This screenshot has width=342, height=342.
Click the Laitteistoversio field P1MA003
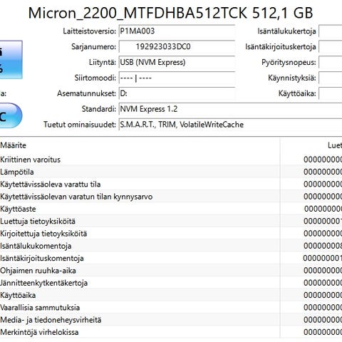click(x=177, y=31)
